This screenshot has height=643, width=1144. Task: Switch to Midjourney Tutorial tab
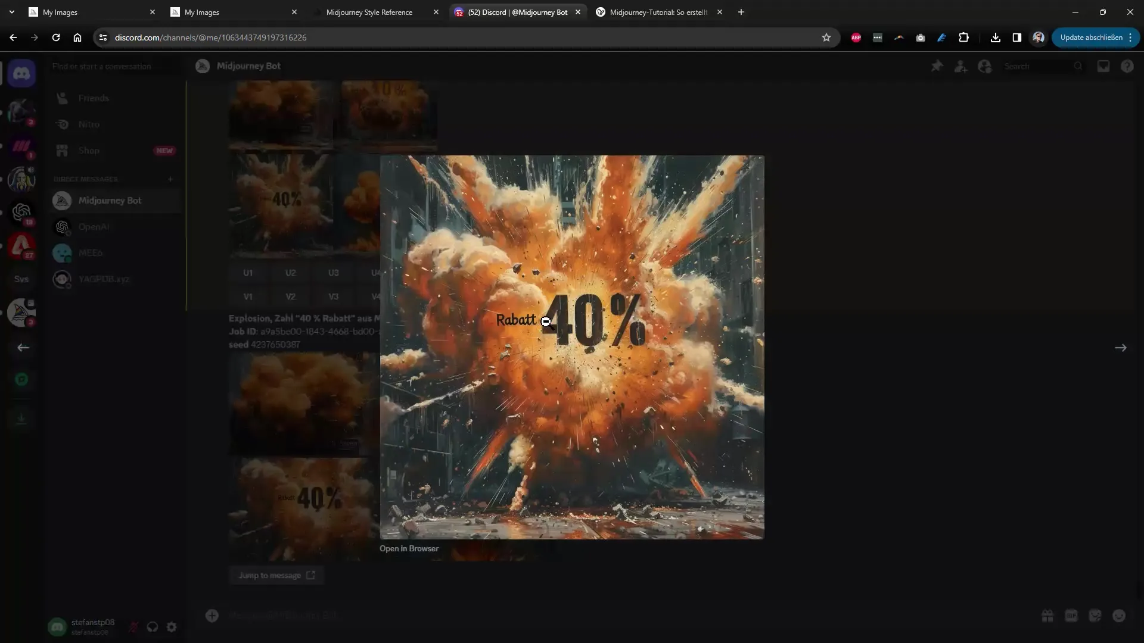[658, 12]
